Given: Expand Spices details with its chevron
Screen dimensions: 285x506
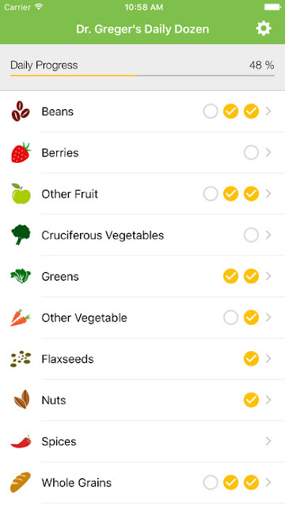Looking at the screenshot, I should [x=268, y=441].
